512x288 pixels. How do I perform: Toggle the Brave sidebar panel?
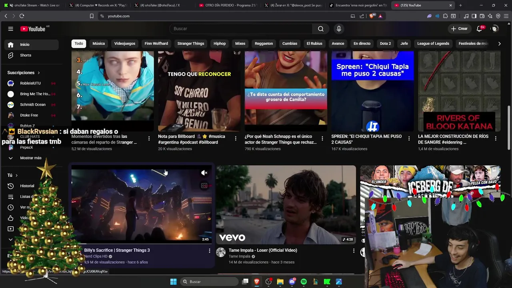click(x=474, y=16)
